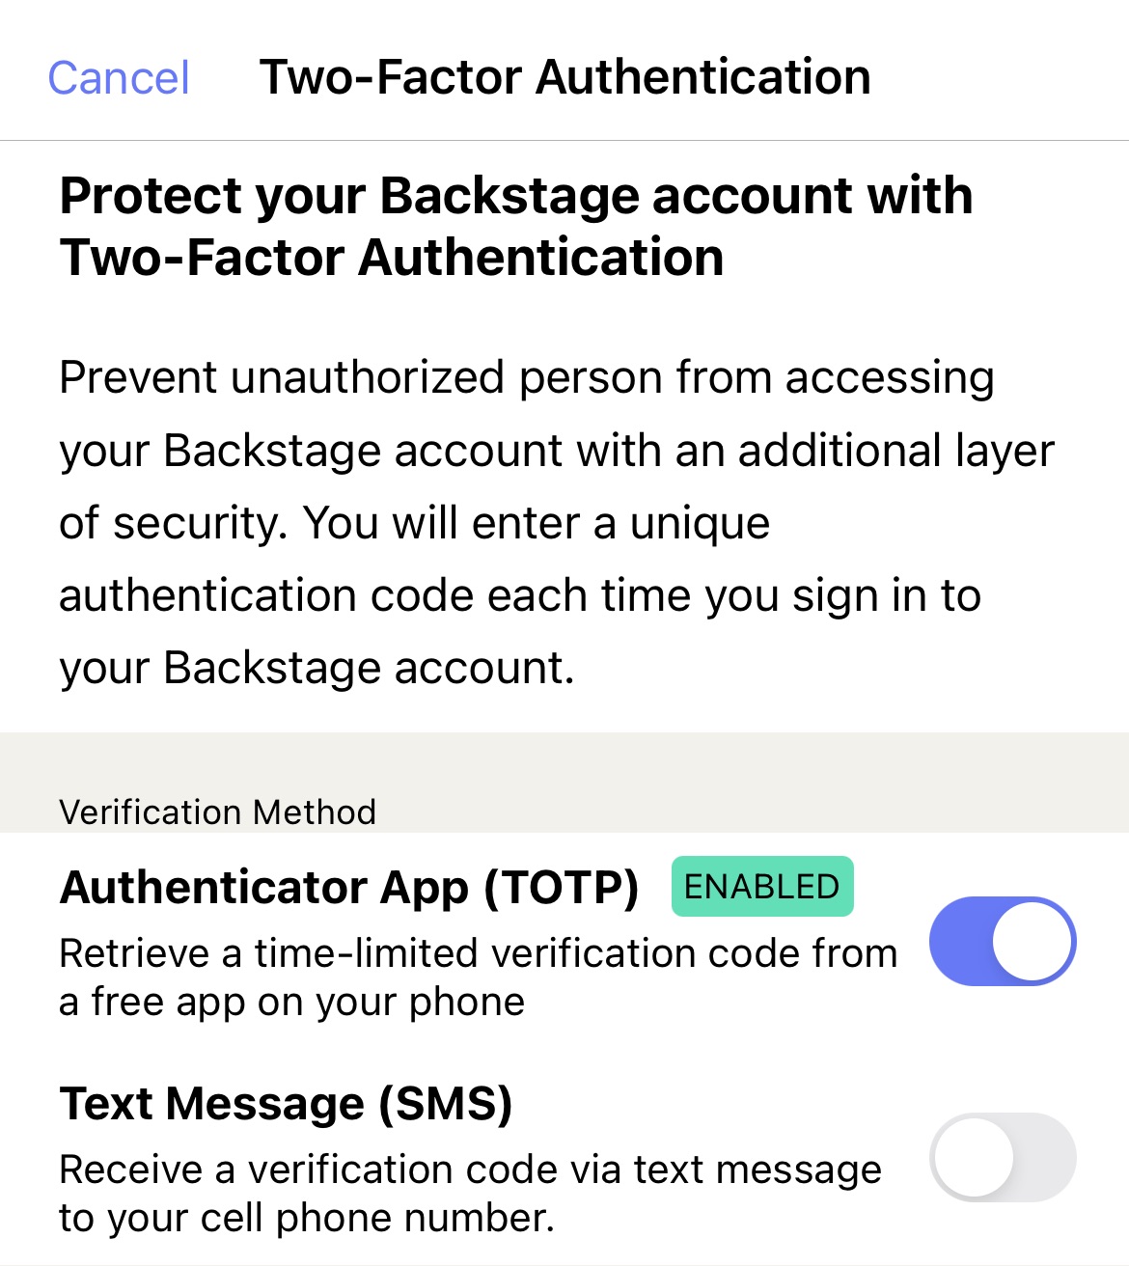Tap the "to your cell phone number." line
The height and width of the screenshot is (1266, 1129).
(x=307, y=1218)
